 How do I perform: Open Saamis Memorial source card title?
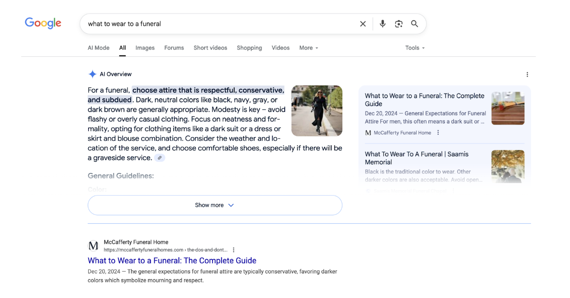click(x=417, y=158)
